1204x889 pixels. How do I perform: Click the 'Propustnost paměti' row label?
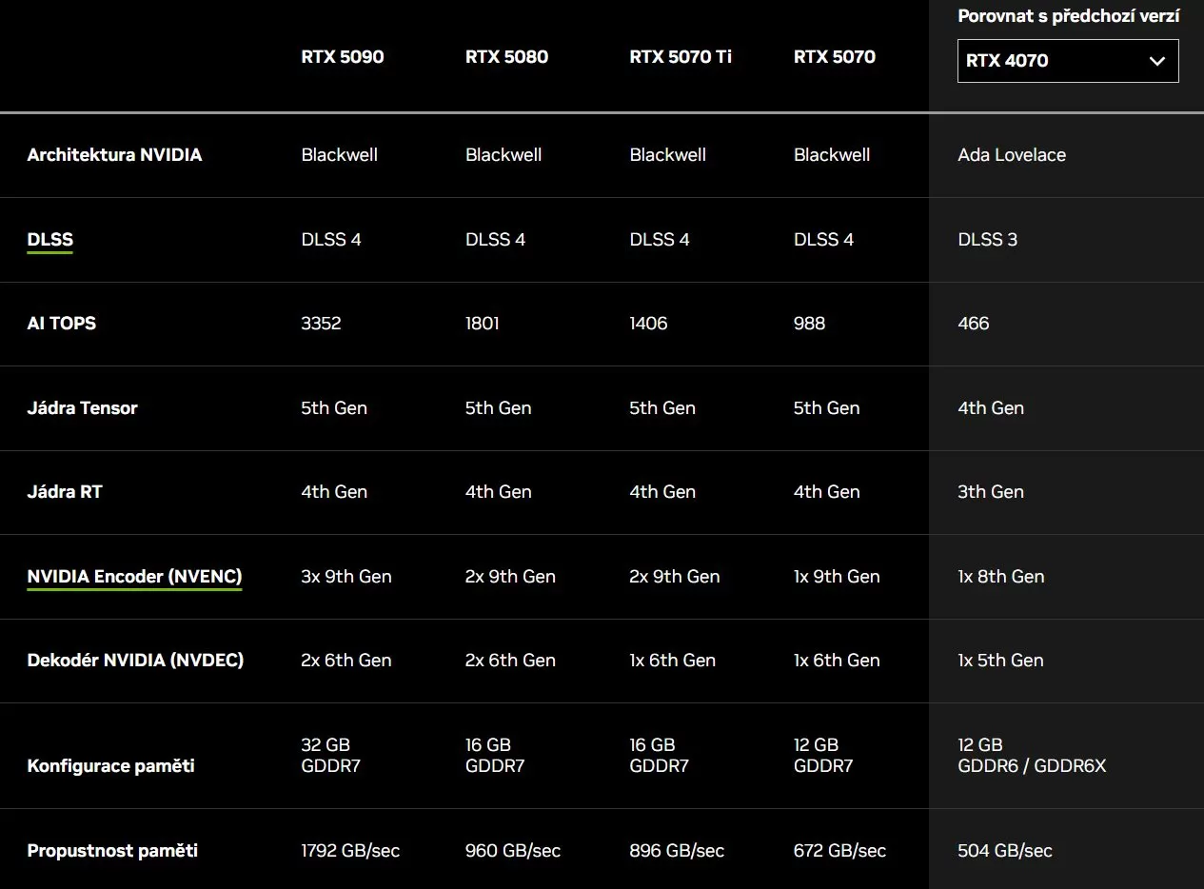[x=112, y=851]
